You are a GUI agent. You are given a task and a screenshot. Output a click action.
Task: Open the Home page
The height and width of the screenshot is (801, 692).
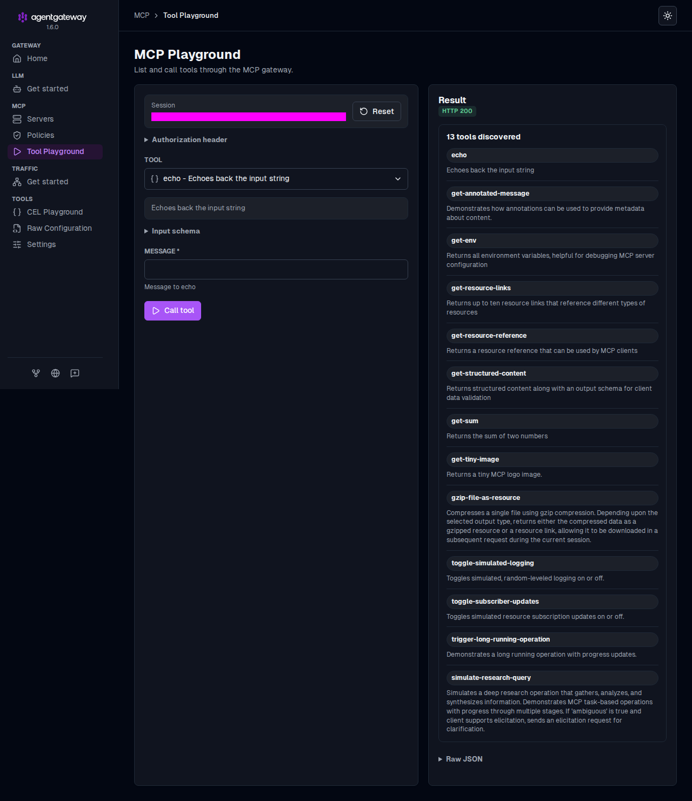tap(55, 58)
